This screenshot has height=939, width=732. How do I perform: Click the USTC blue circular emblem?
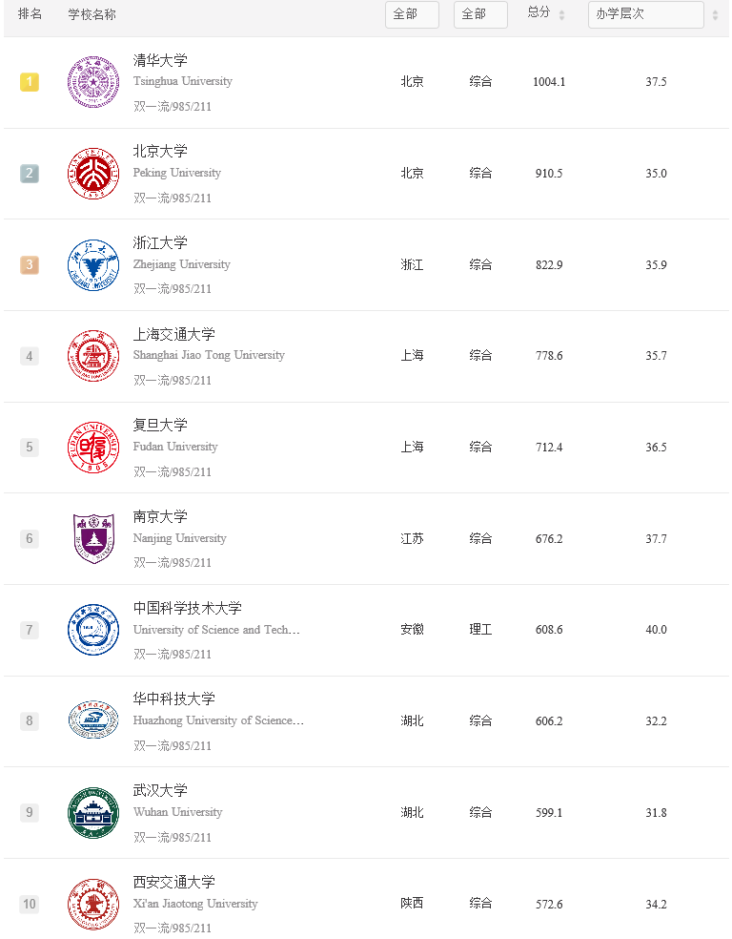[93, 630]
